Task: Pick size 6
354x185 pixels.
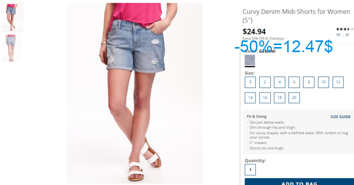Action: click(x=294, y=82)
